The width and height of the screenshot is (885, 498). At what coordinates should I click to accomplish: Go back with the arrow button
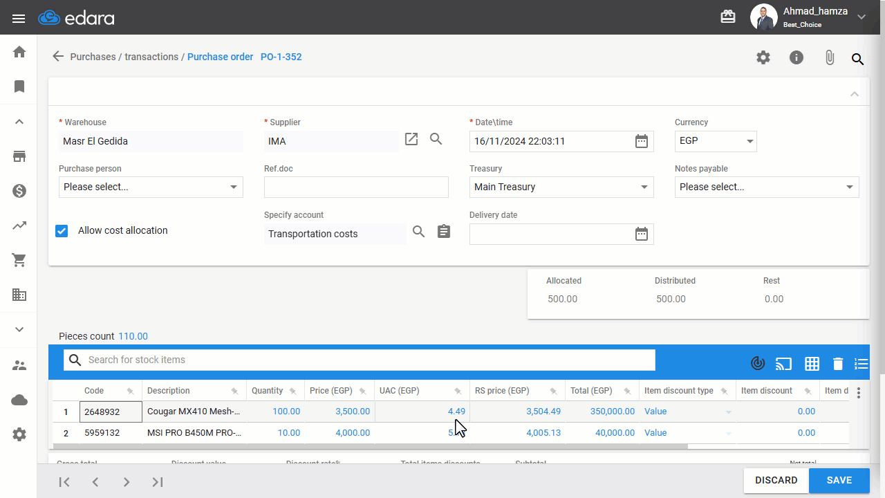(x=58, y=57)
